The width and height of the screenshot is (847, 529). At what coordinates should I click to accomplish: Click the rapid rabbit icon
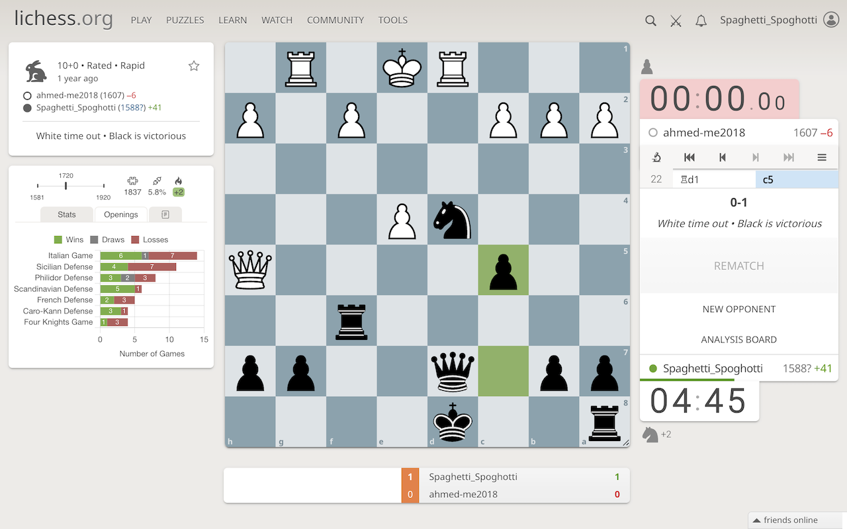36,71
